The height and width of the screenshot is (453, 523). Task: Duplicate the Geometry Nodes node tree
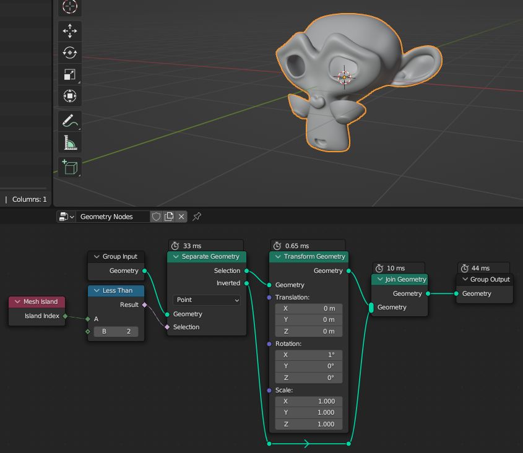pyautogui.click(x=169, y=217)
